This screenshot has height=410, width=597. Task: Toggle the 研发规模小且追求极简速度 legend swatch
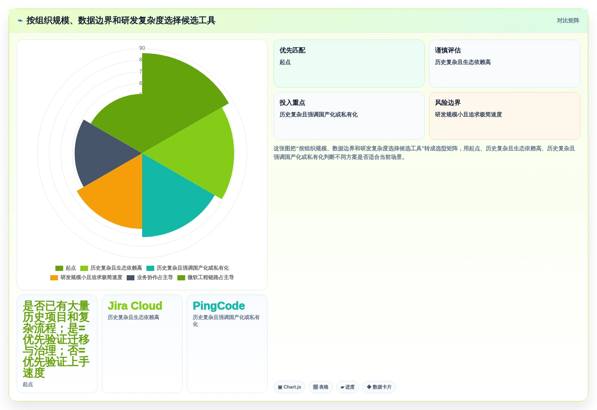pyautogui.click(x=54, y=278)
